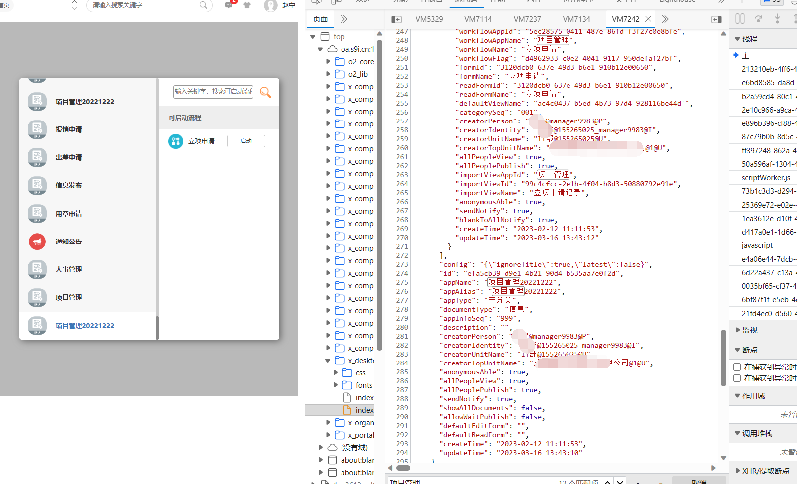Switch to the VM7114 source tab
Image resolution: width=797 pixels, height=484 pixels.
click(x=478, y=19)
